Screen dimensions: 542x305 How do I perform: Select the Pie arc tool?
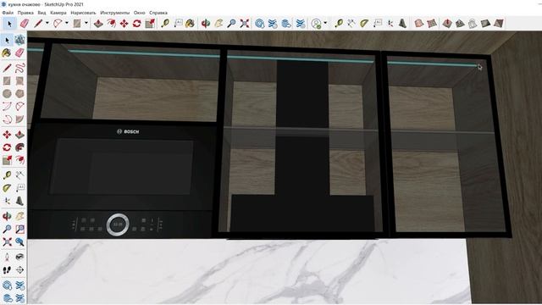point(19,119)
